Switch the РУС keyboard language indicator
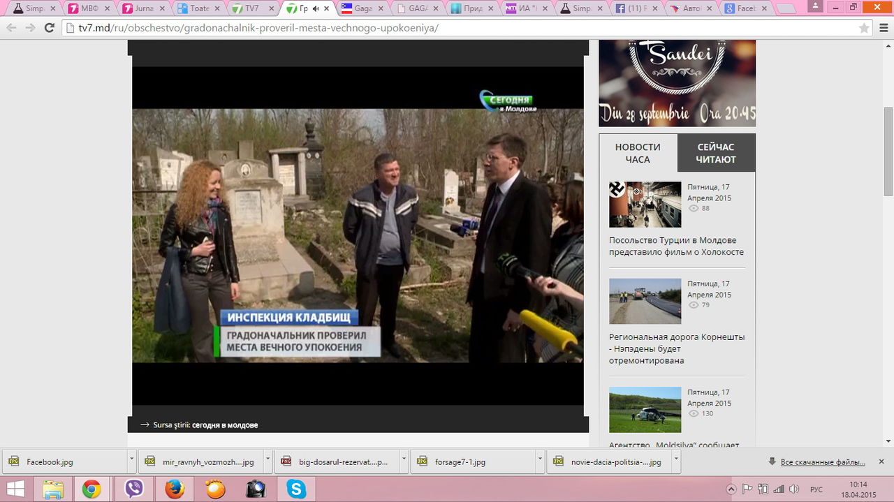The image size is (894, 502). pos(816,489)
